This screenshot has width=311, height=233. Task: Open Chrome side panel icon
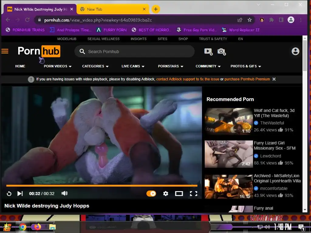(x=281, y=20)
